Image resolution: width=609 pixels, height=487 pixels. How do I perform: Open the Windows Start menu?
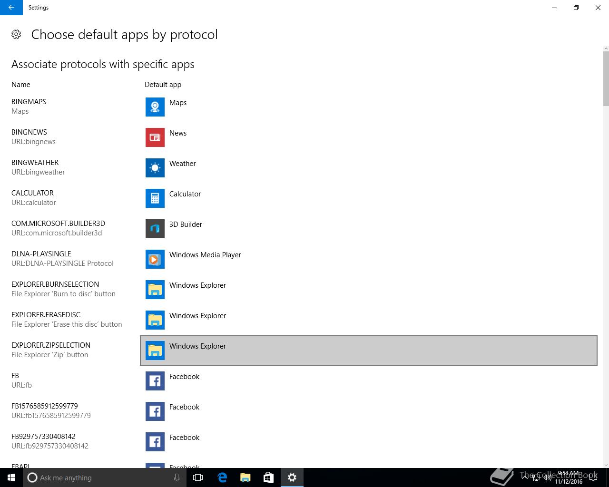click(11, 477)
